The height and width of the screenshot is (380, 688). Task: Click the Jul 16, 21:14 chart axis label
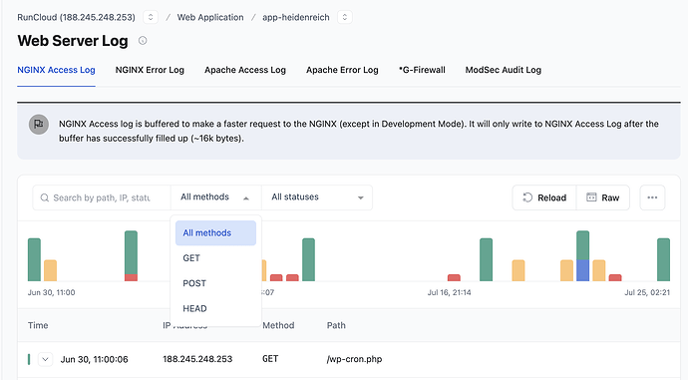coord(450,292)
